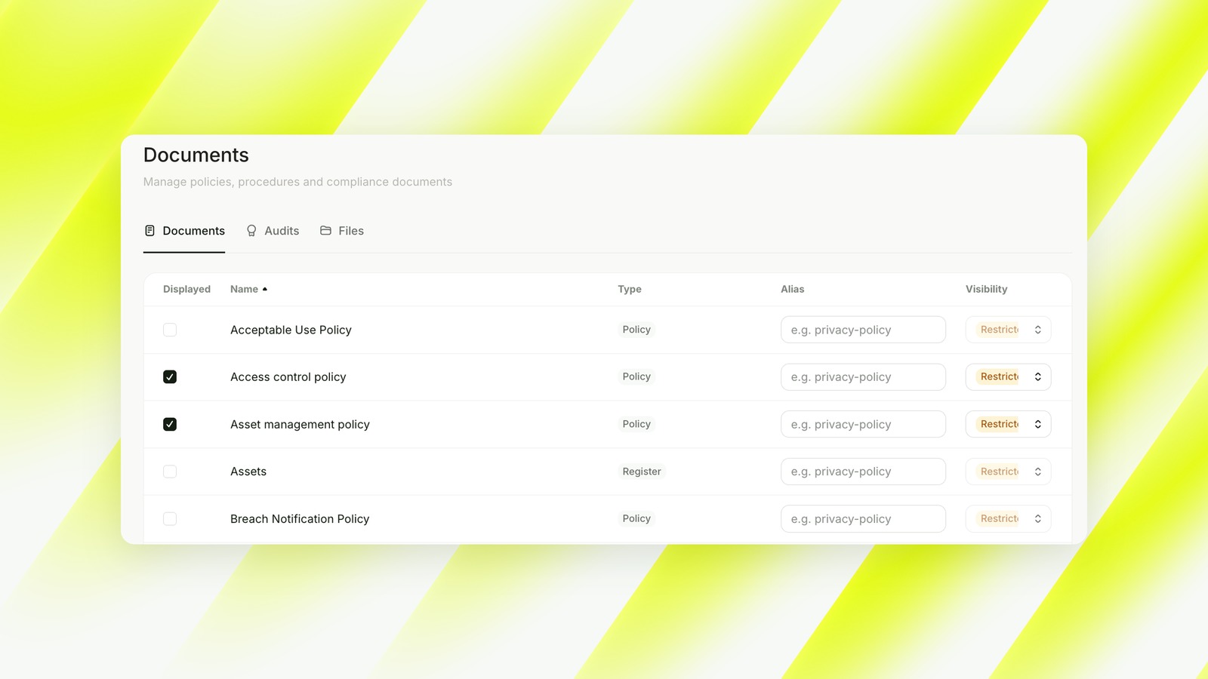
Task: Expand visibility dropdown for Asset management policy
Action: 1008,424
